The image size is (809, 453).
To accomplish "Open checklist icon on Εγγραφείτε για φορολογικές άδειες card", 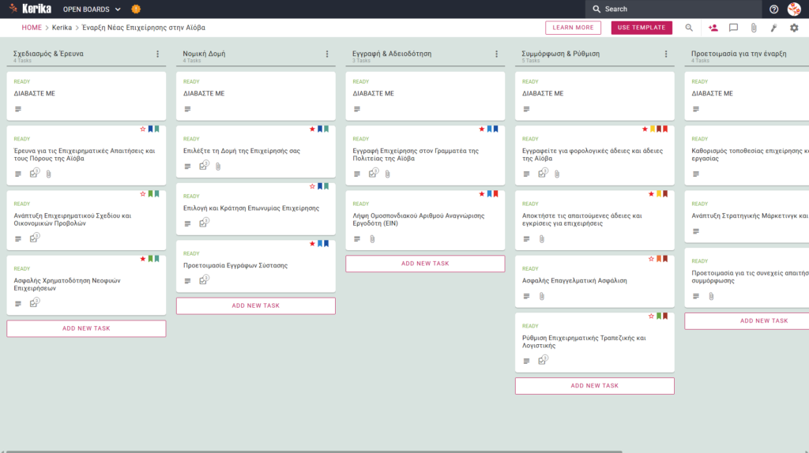I will click(x=542, y=173).
